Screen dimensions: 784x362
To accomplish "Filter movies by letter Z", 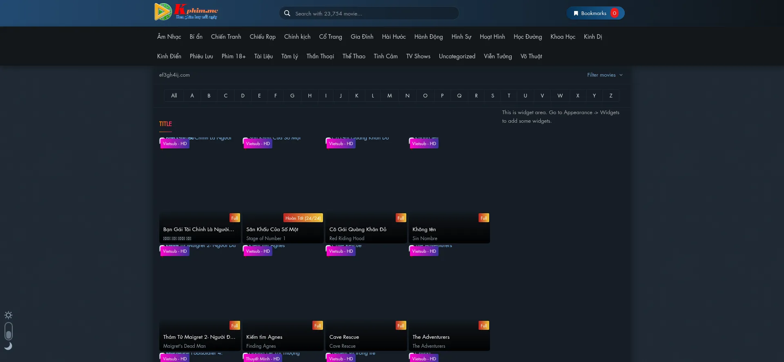I will tap(611, 96).
